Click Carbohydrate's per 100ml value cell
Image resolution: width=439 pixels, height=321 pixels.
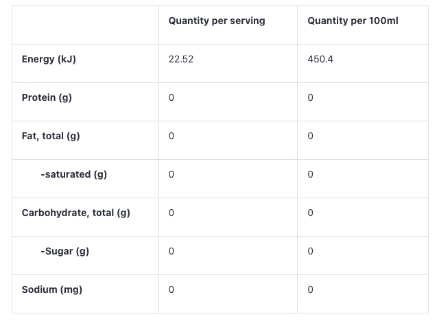tap(311, 213)
